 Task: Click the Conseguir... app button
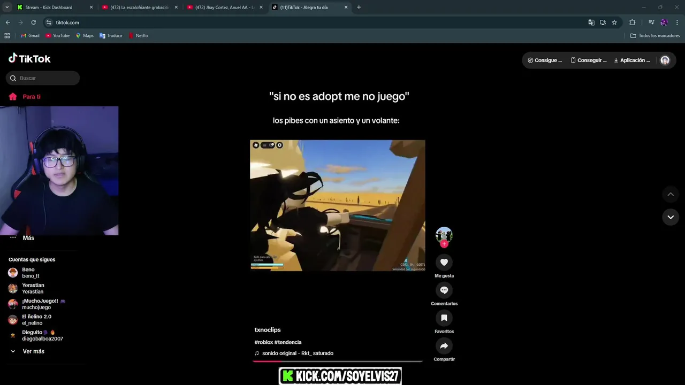click(x=589, y=60)
